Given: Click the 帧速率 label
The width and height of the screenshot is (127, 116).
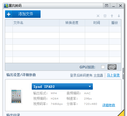Looking at the screenshot, I should [72, 99].
